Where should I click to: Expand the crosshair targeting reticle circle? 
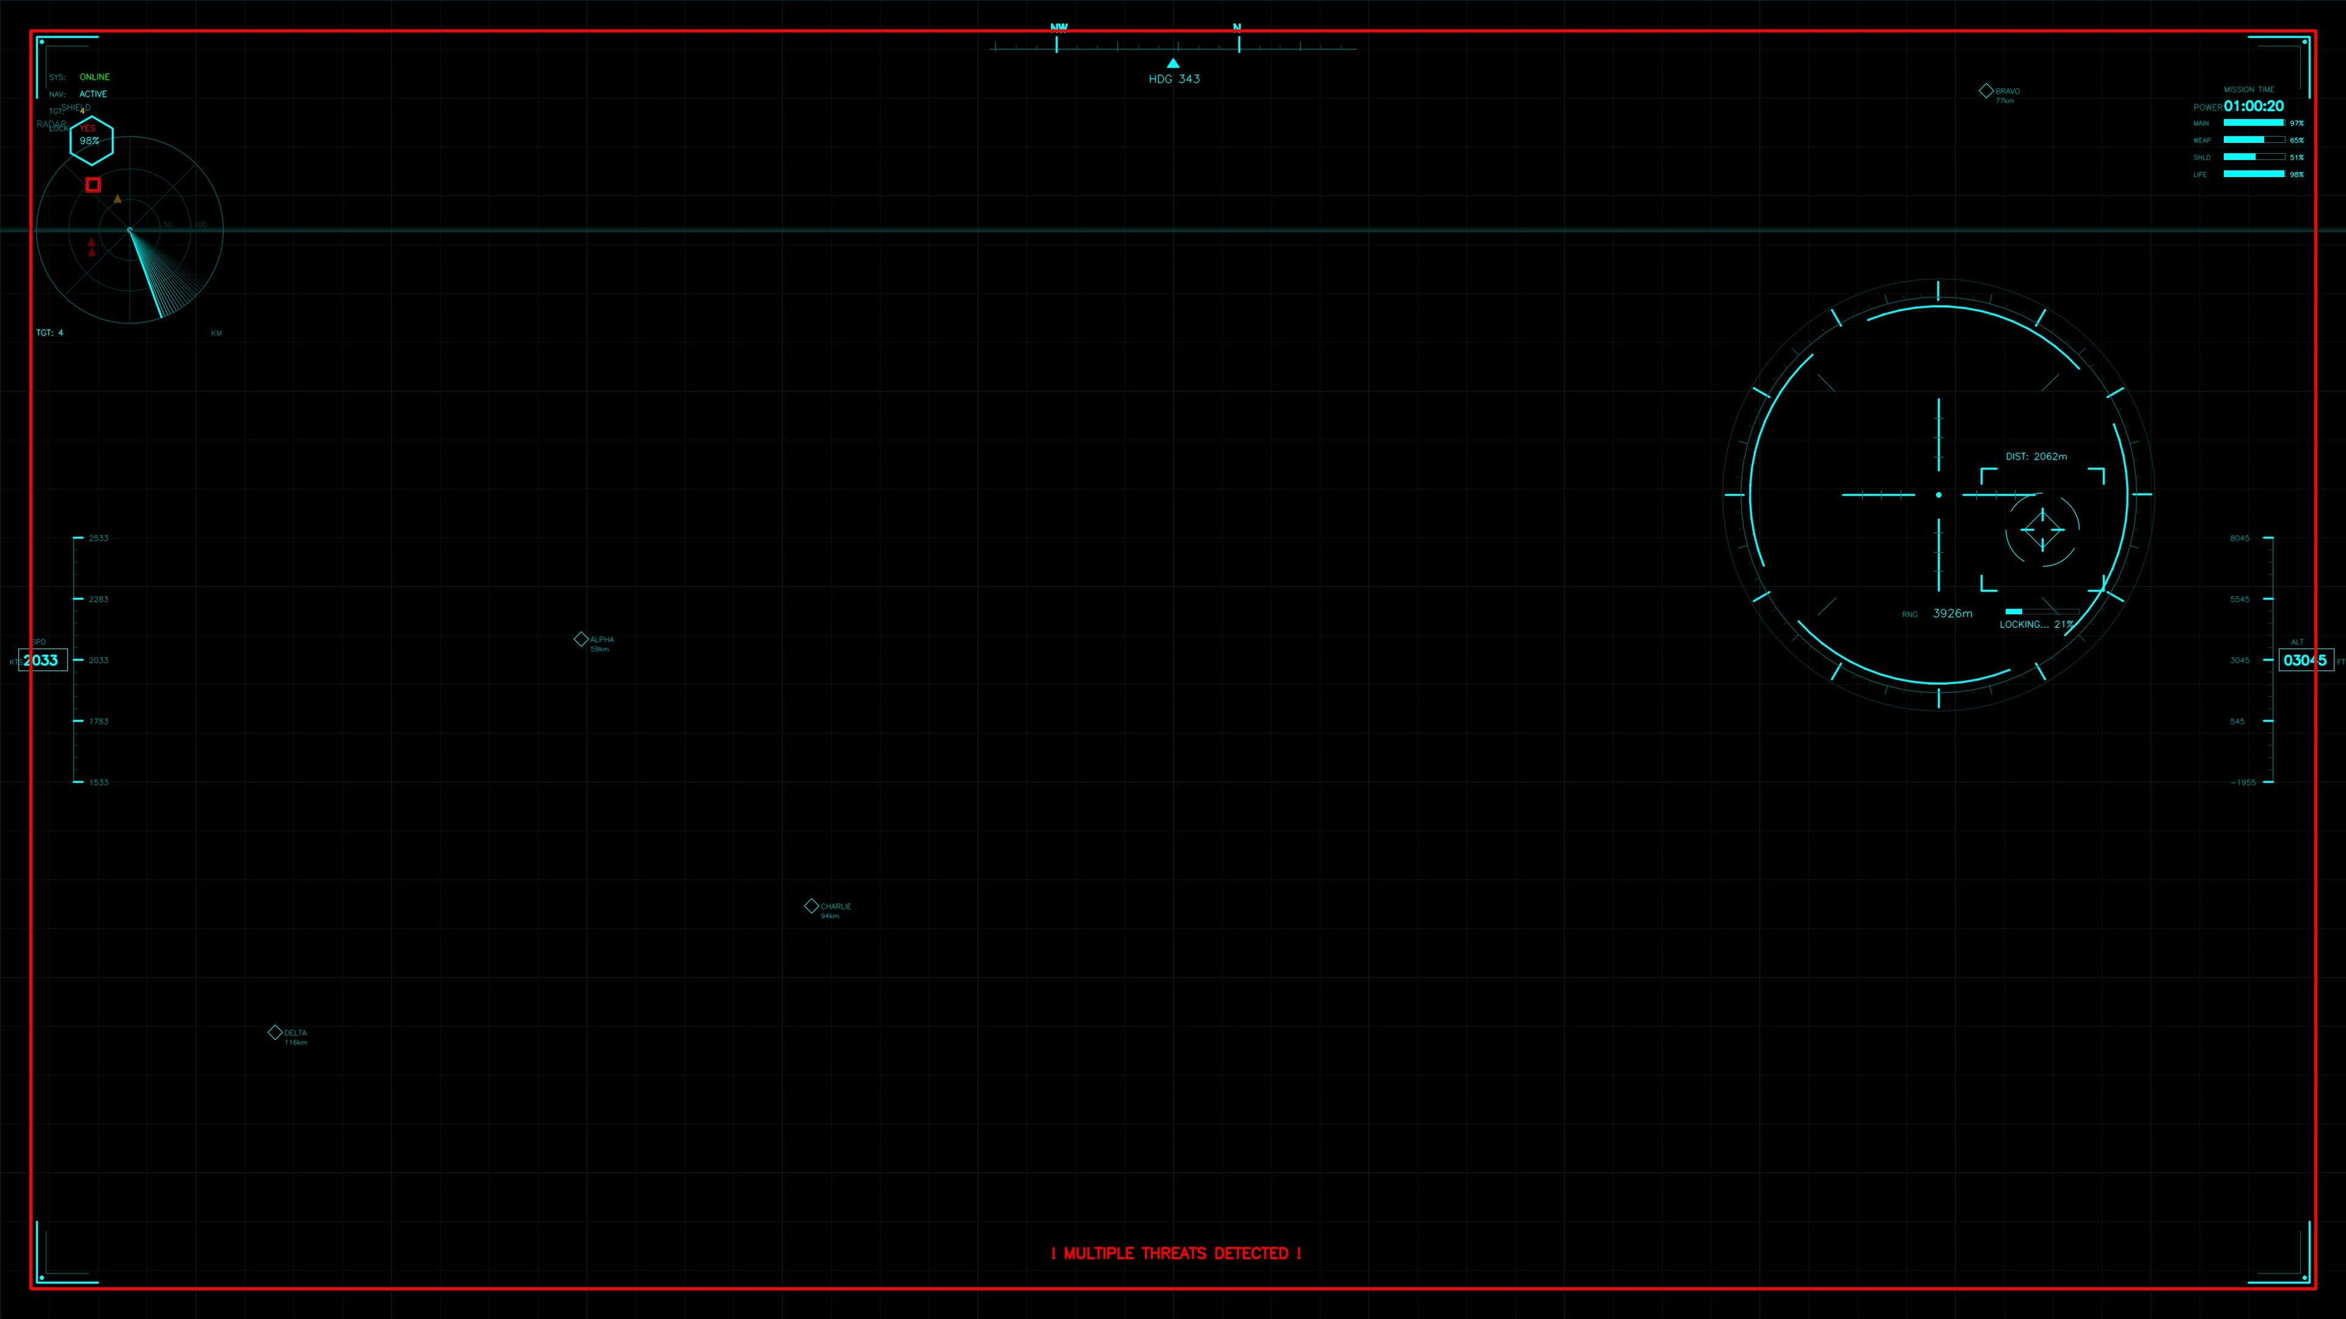point(1938,494)
